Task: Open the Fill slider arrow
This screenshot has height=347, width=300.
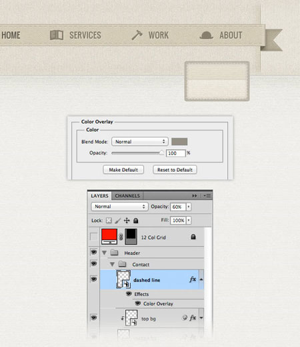Action: pos(189,221)
